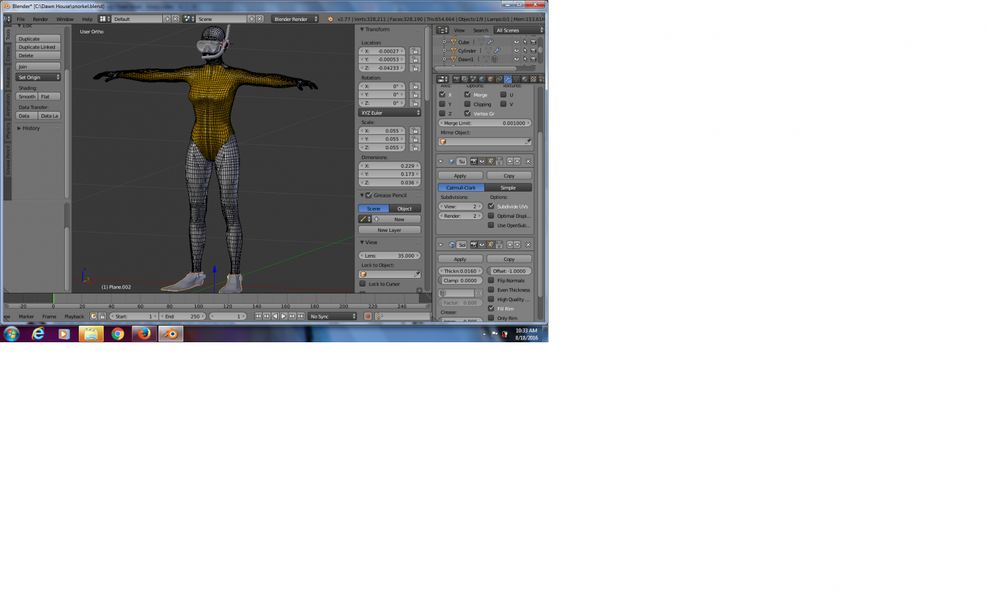Collapse the Solidify modifier panel

(x=440, y=245)
